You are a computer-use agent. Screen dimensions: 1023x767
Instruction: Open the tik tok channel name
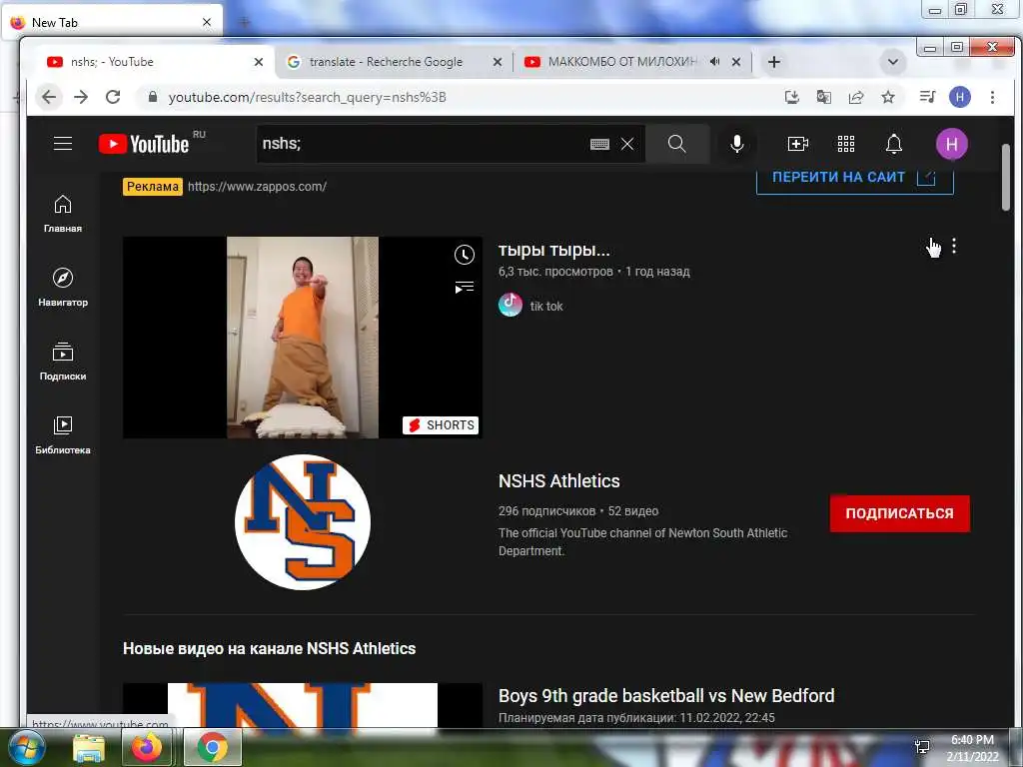(546, 306)
